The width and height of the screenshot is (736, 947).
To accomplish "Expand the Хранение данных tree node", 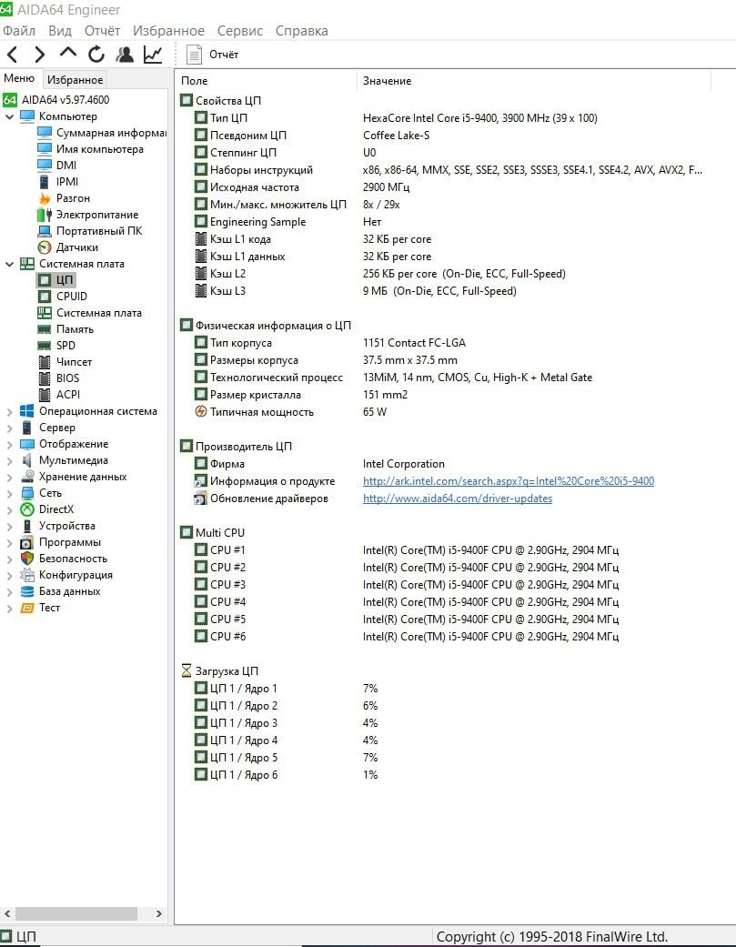I will coord(9,477).
